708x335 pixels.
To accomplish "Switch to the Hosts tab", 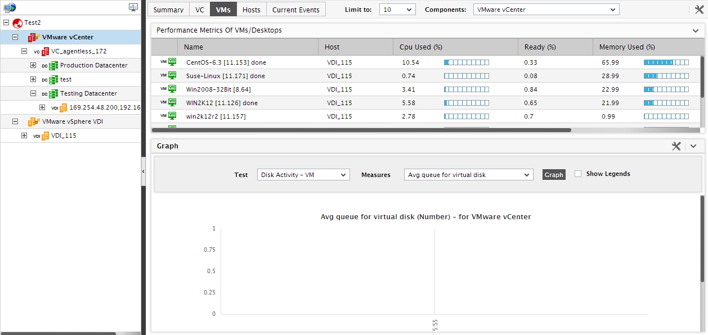I will (x=252, y=10).
